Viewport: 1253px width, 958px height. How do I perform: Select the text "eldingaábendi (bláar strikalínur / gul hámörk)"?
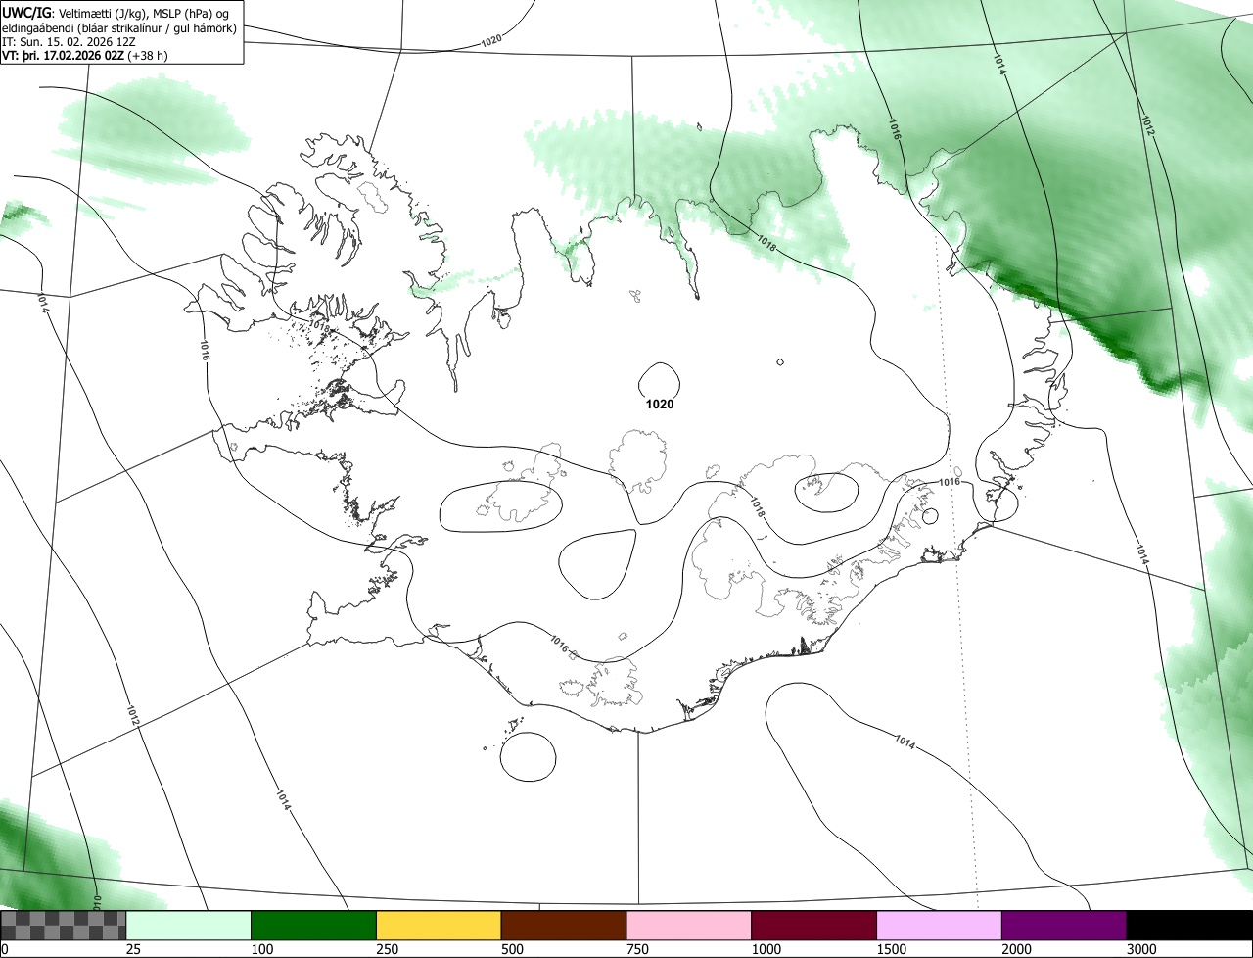pos(119,28)
